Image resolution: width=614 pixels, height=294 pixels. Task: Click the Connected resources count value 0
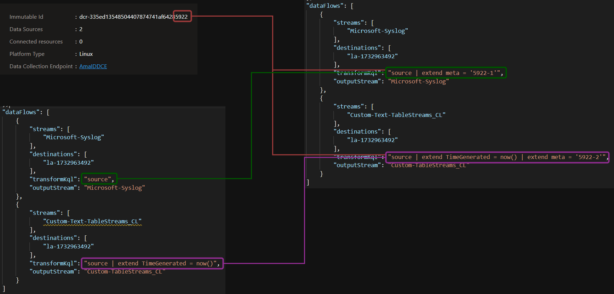coord(81,42)
